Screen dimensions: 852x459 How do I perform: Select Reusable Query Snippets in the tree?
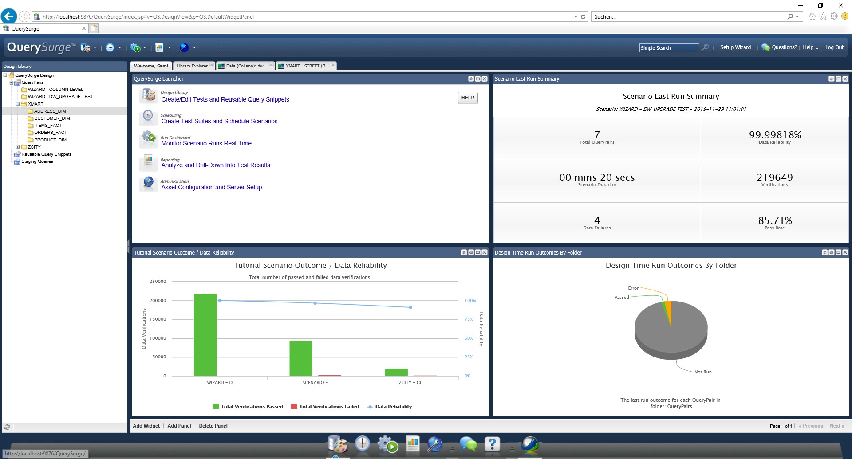pyautogui.click(x=47, y=154)
